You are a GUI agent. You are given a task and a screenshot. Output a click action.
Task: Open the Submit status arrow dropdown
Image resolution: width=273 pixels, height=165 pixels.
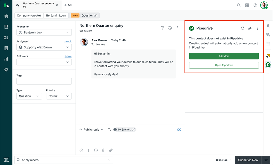click(266, 160)
